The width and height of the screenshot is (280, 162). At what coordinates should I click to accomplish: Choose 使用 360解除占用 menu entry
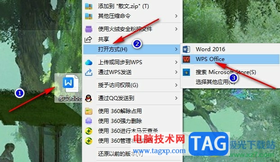point(132,111)
